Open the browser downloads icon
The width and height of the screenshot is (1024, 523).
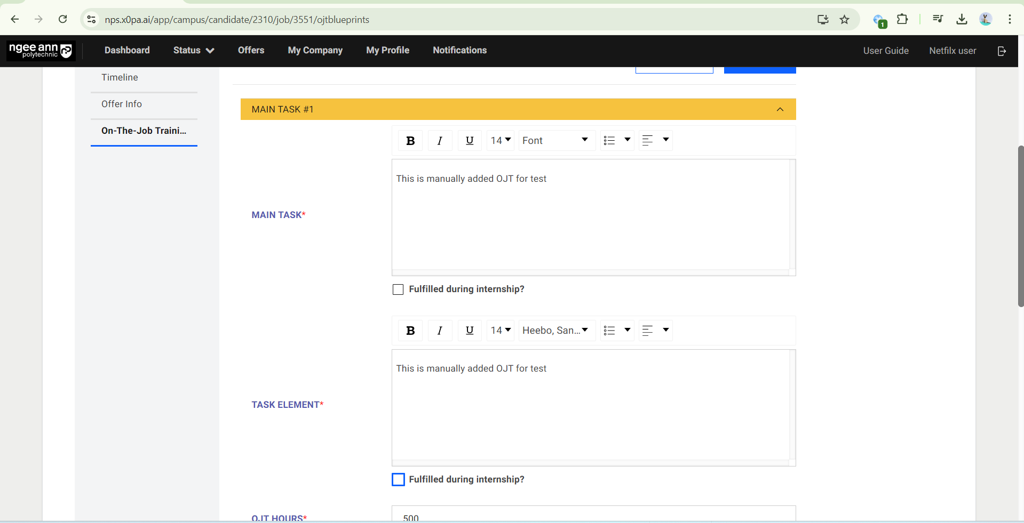click(x=962, y=20)
